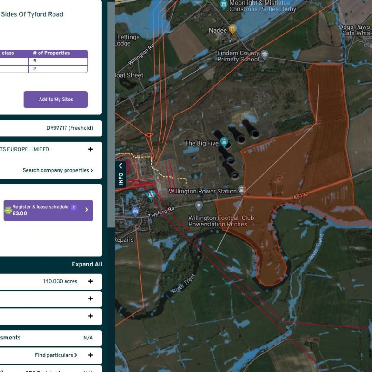Image resolution: width=372 pixels, height=372 pixels.
Task: Expand the Find particulars row
Action: coord(90,355)
